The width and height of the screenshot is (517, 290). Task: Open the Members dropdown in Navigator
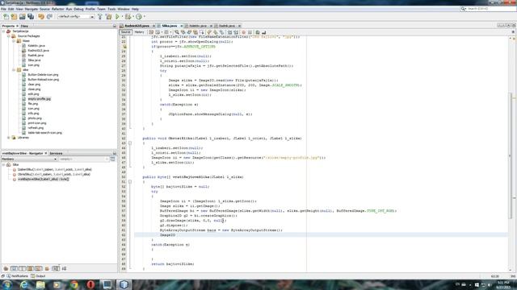click(29, 159)
